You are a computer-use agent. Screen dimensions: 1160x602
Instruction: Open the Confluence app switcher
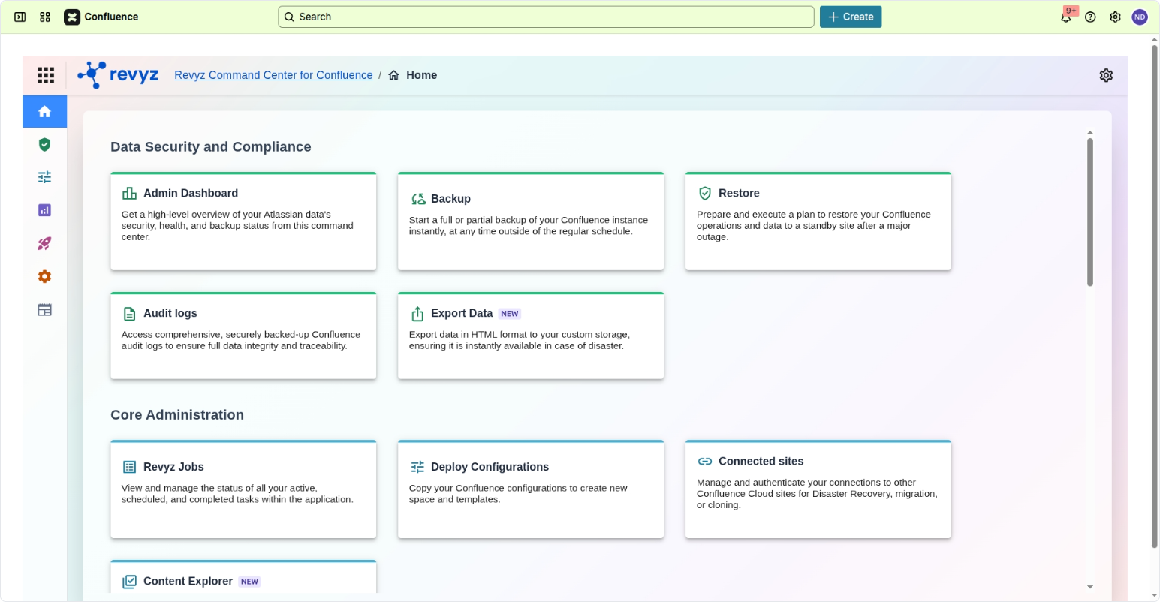click(x=45, y=17)
